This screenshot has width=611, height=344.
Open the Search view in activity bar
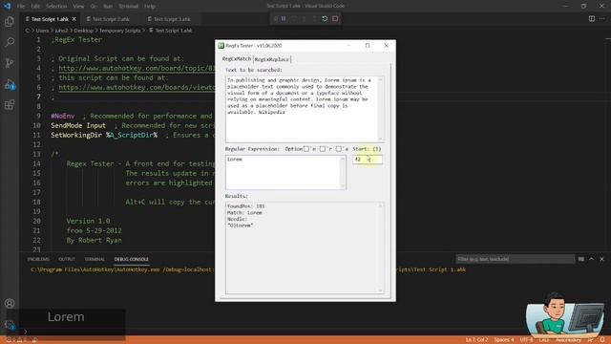(x=10, y=42)
